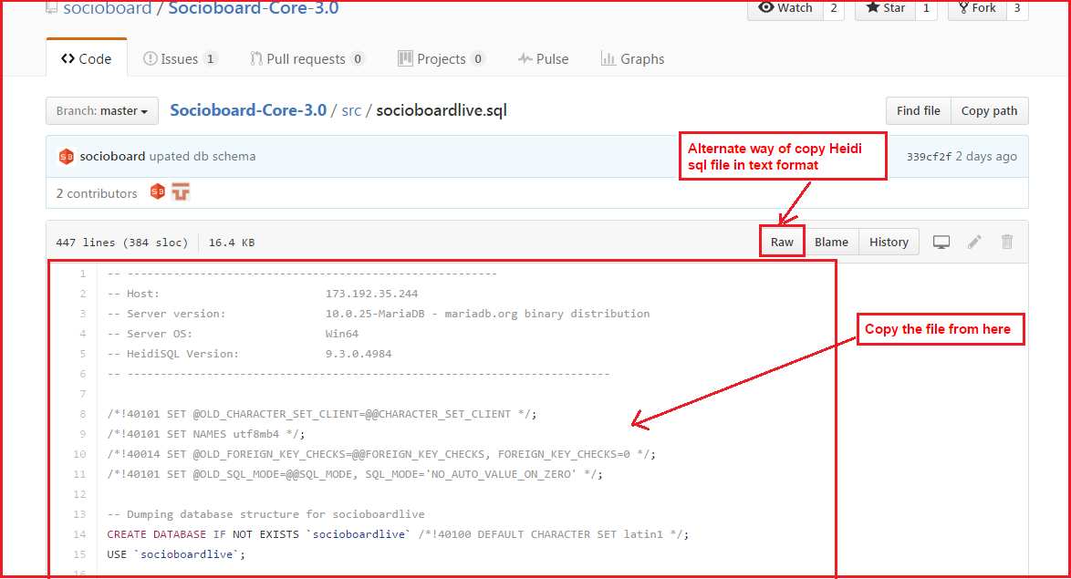Click the Copy path button

(989, 110)
